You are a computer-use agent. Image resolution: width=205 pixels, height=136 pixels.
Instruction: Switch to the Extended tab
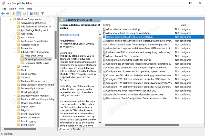pyautogui.click(x=65, y=129)
